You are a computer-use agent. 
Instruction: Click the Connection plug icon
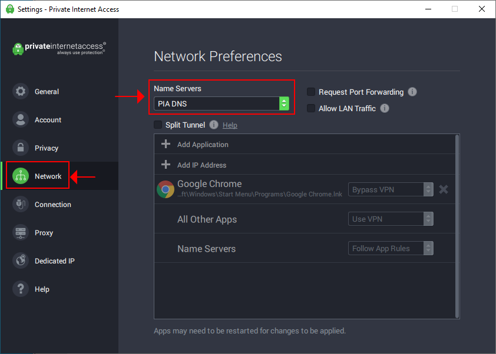point(21,204)
